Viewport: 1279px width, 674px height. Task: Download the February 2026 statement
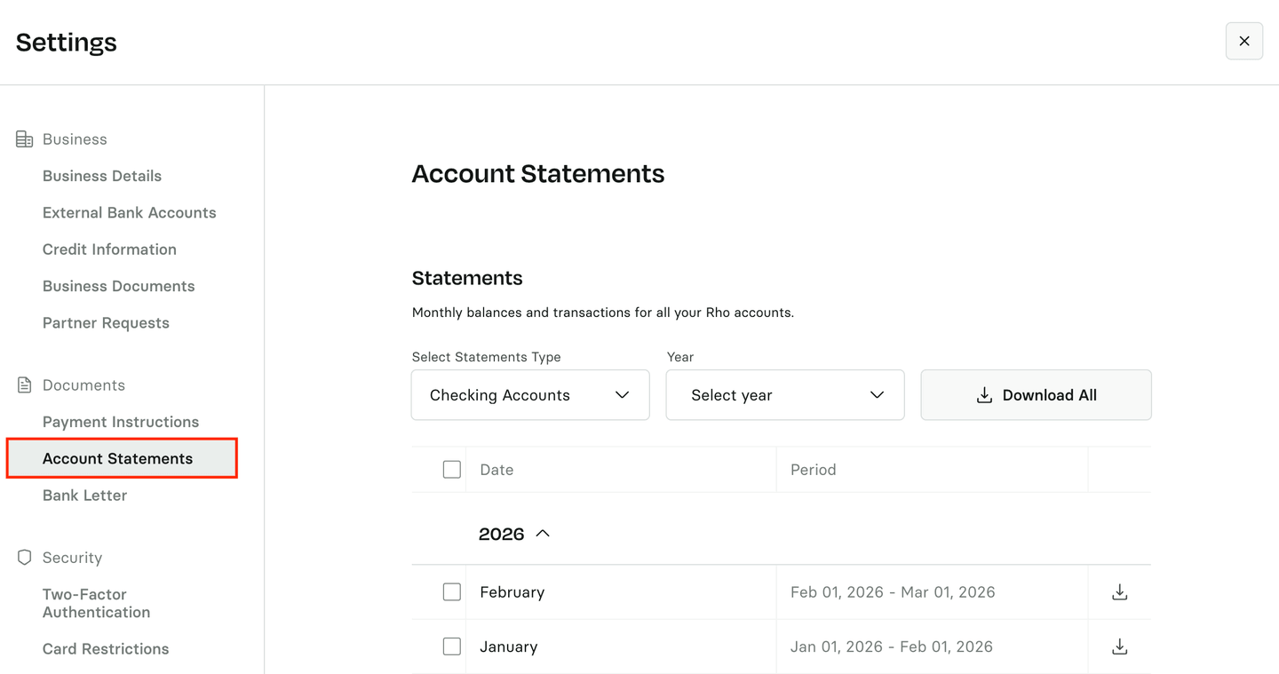pos(1119,592)
